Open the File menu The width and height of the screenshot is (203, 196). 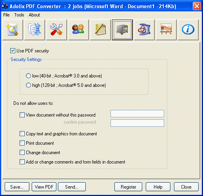6,15
